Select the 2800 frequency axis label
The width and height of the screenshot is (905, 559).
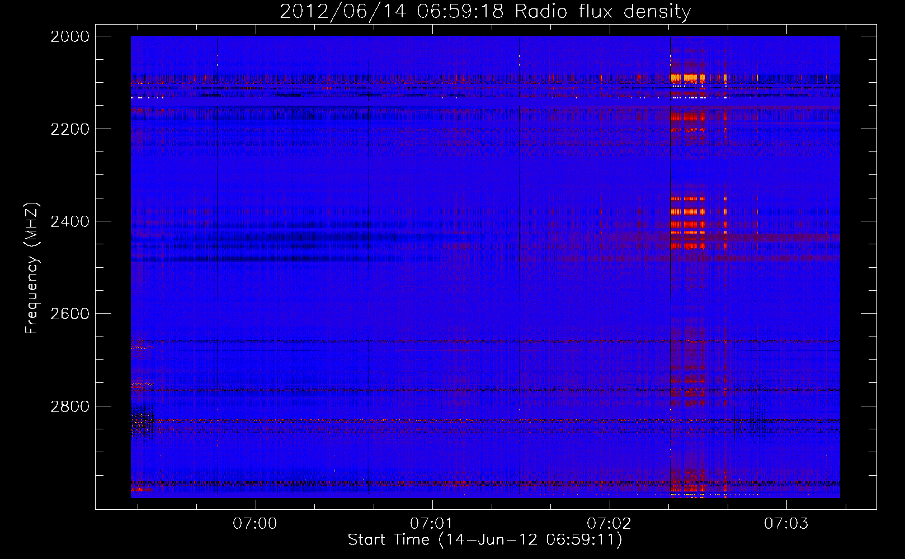70,406
